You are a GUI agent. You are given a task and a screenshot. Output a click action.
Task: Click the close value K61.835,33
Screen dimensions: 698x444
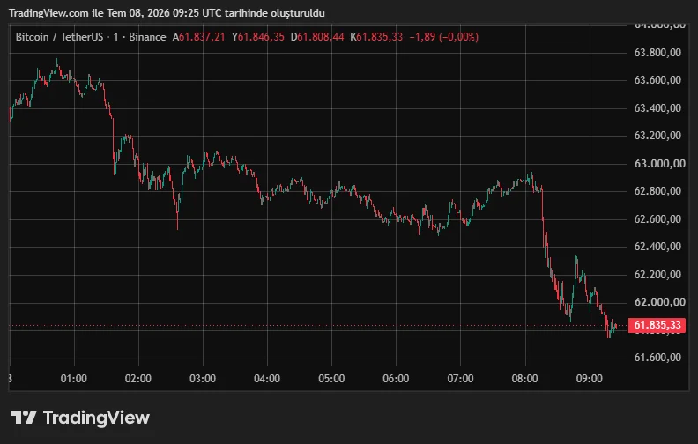click(x=376, y=37)
